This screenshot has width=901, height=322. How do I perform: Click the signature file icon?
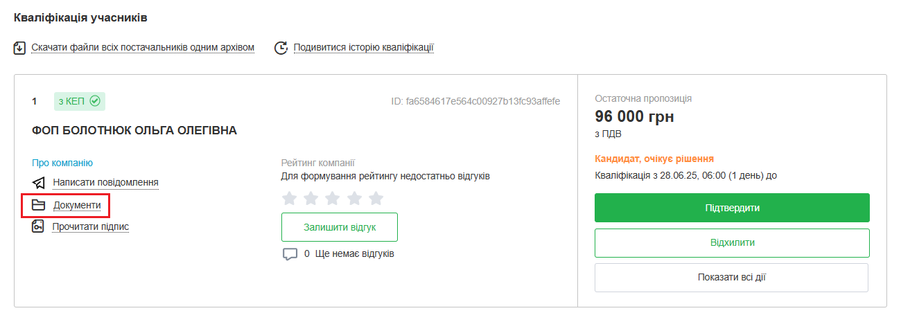coord(39,226)
